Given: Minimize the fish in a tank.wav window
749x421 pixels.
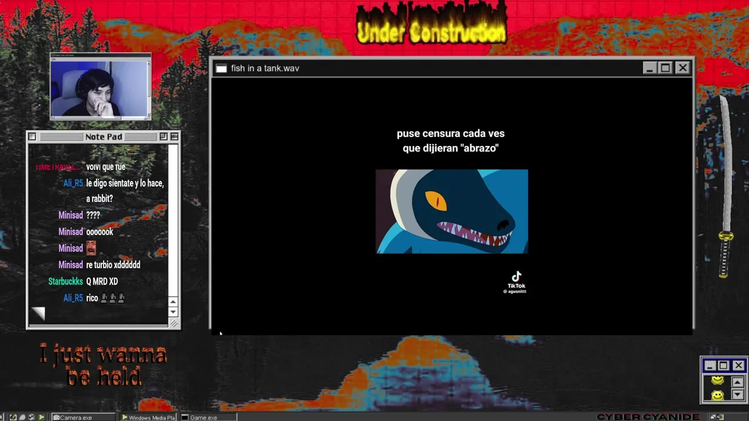Looking at the screenshot, I should pos(650,68).
